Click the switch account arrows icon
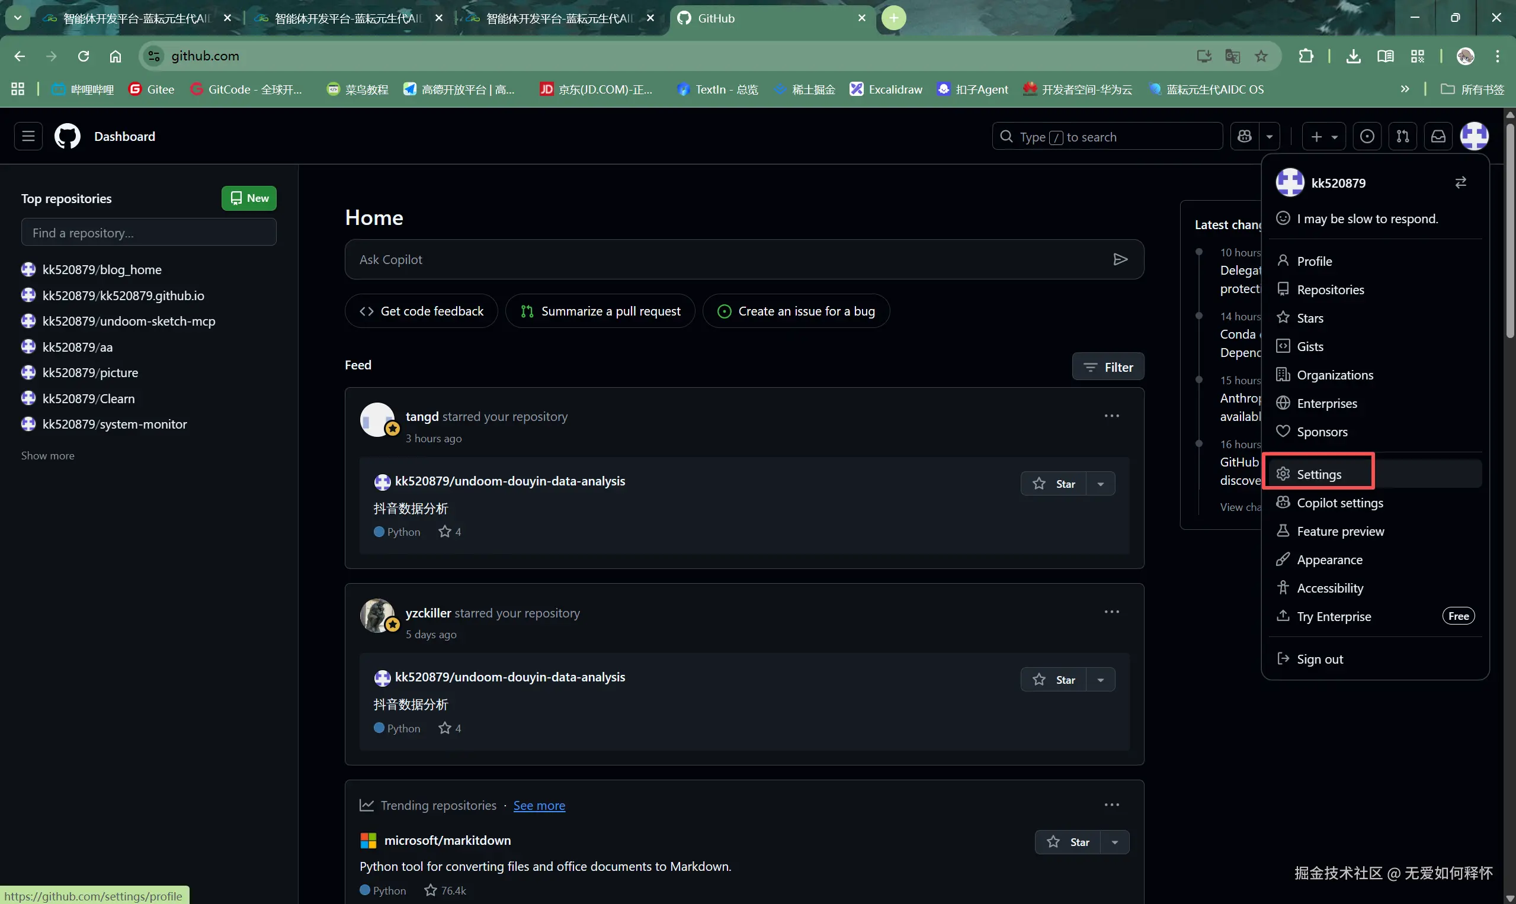1516x904 pixels. (x=1460, y=183)
